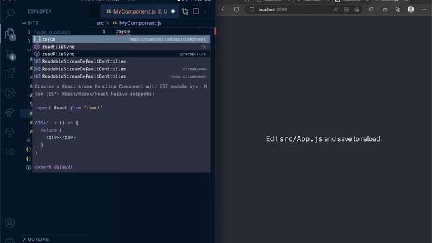
Task: Open the Extensions view icon
Action: point(10,74)
